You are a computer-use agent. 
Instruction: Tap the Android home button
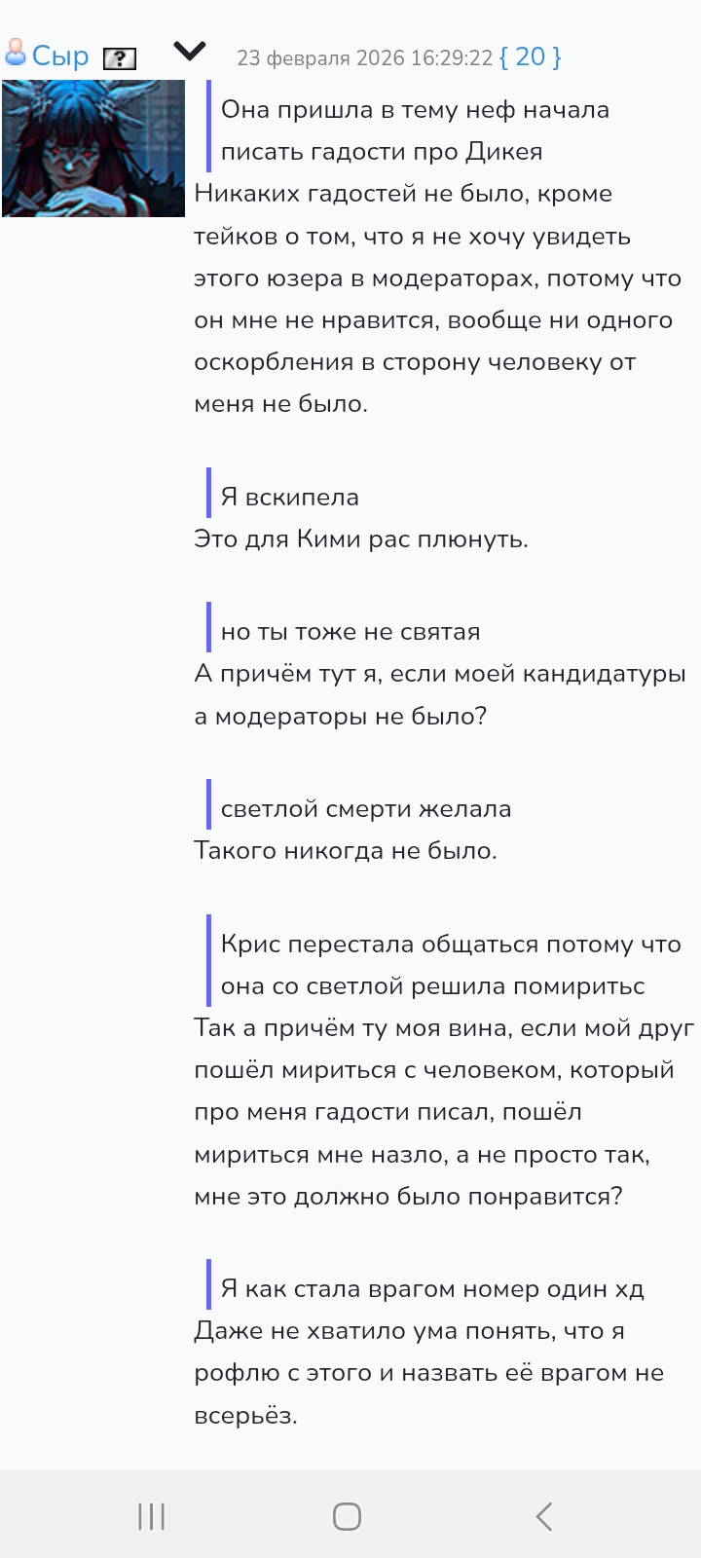pos(348,1516)
